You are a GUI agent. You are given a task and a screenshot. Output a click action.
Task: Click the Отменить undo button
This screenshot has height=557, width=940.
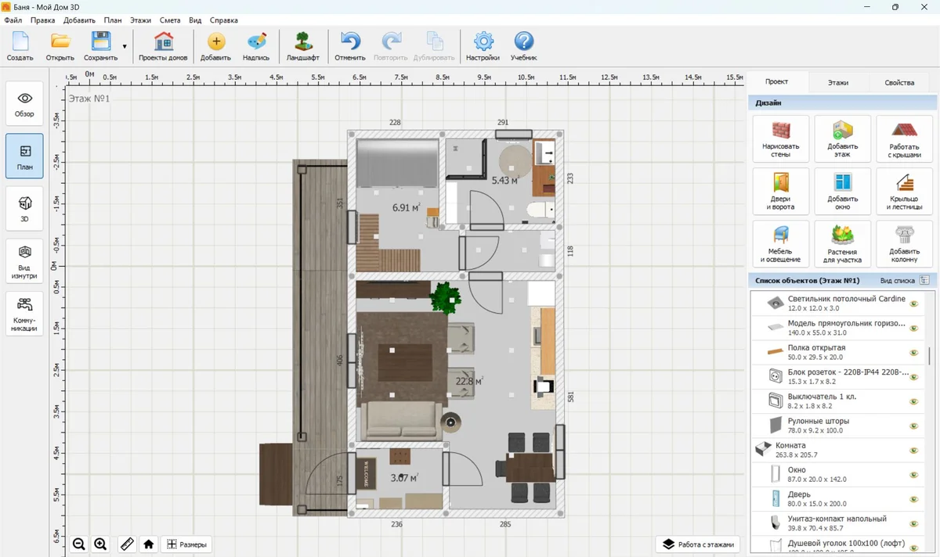click(x=349, y=47)
